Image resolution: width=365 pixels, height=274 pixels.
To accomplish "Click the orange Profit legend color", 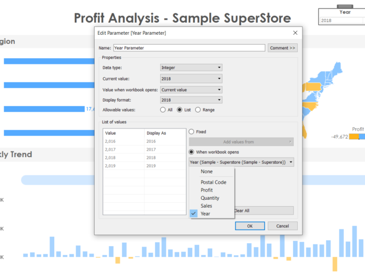I will tap(354, 136).
